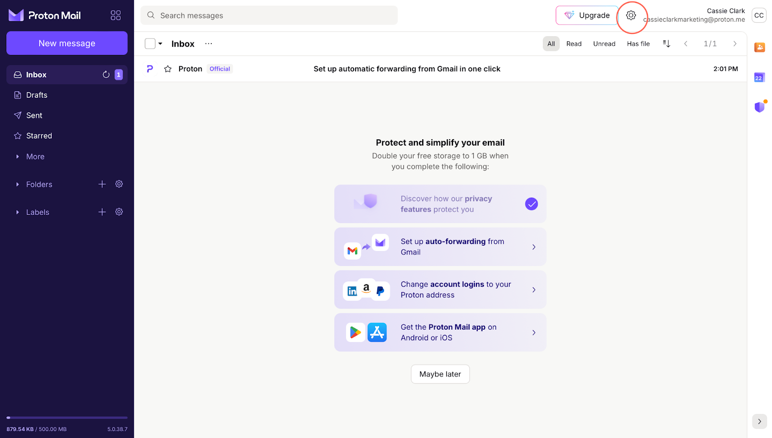The width and height of the screenshot is (772, 438).
Task: Open the Calendar side panel icon
Action: 759,78
